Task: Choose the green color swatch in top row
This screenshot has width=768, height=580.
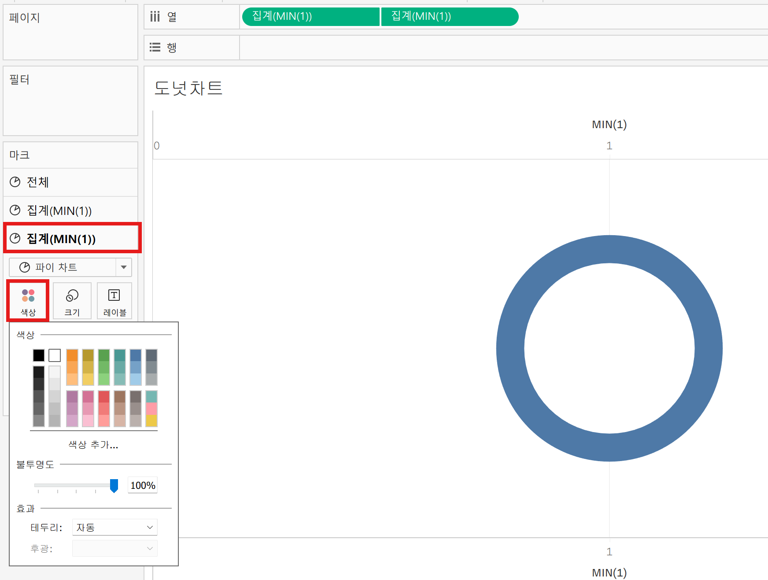Action: click(x=104, y=355)
